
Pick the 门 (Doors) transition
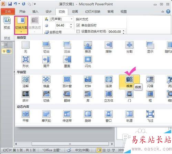point(129,96)
